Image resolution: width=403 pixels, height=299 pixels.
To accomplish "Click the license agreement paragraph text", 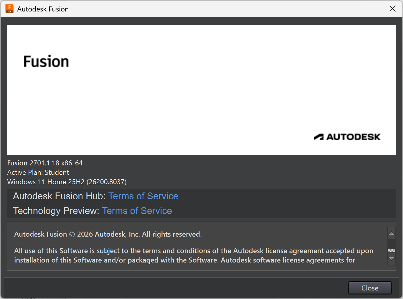I will tap(193, 255).
